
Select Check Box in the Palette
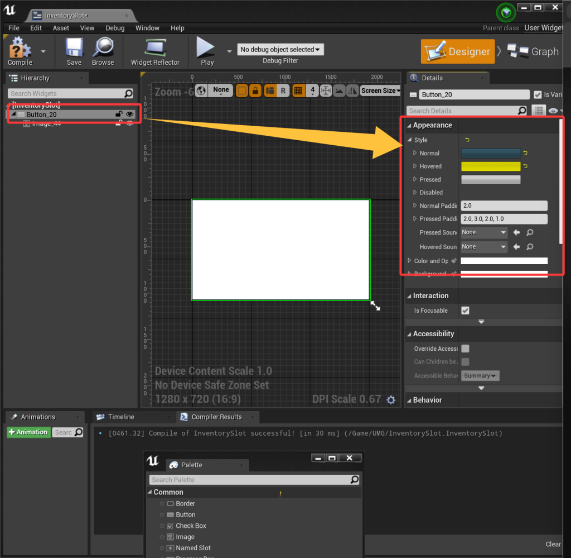point(191,526)
